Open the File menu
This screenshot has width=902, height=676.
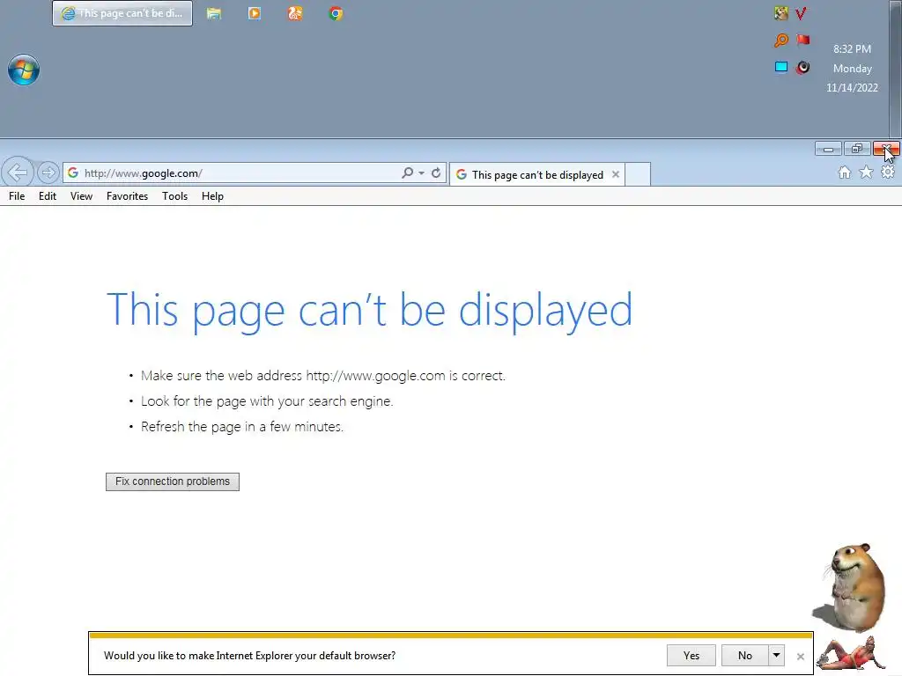[x=17, y=196]
